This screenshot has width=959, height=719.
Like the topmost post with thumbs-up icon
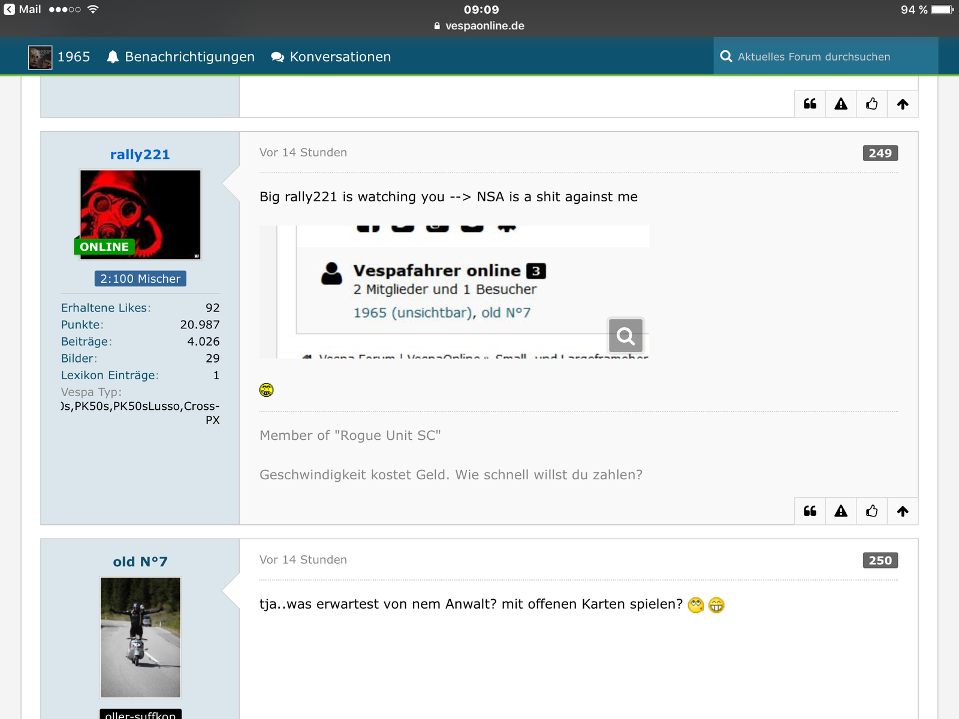[x=871, y=104]
